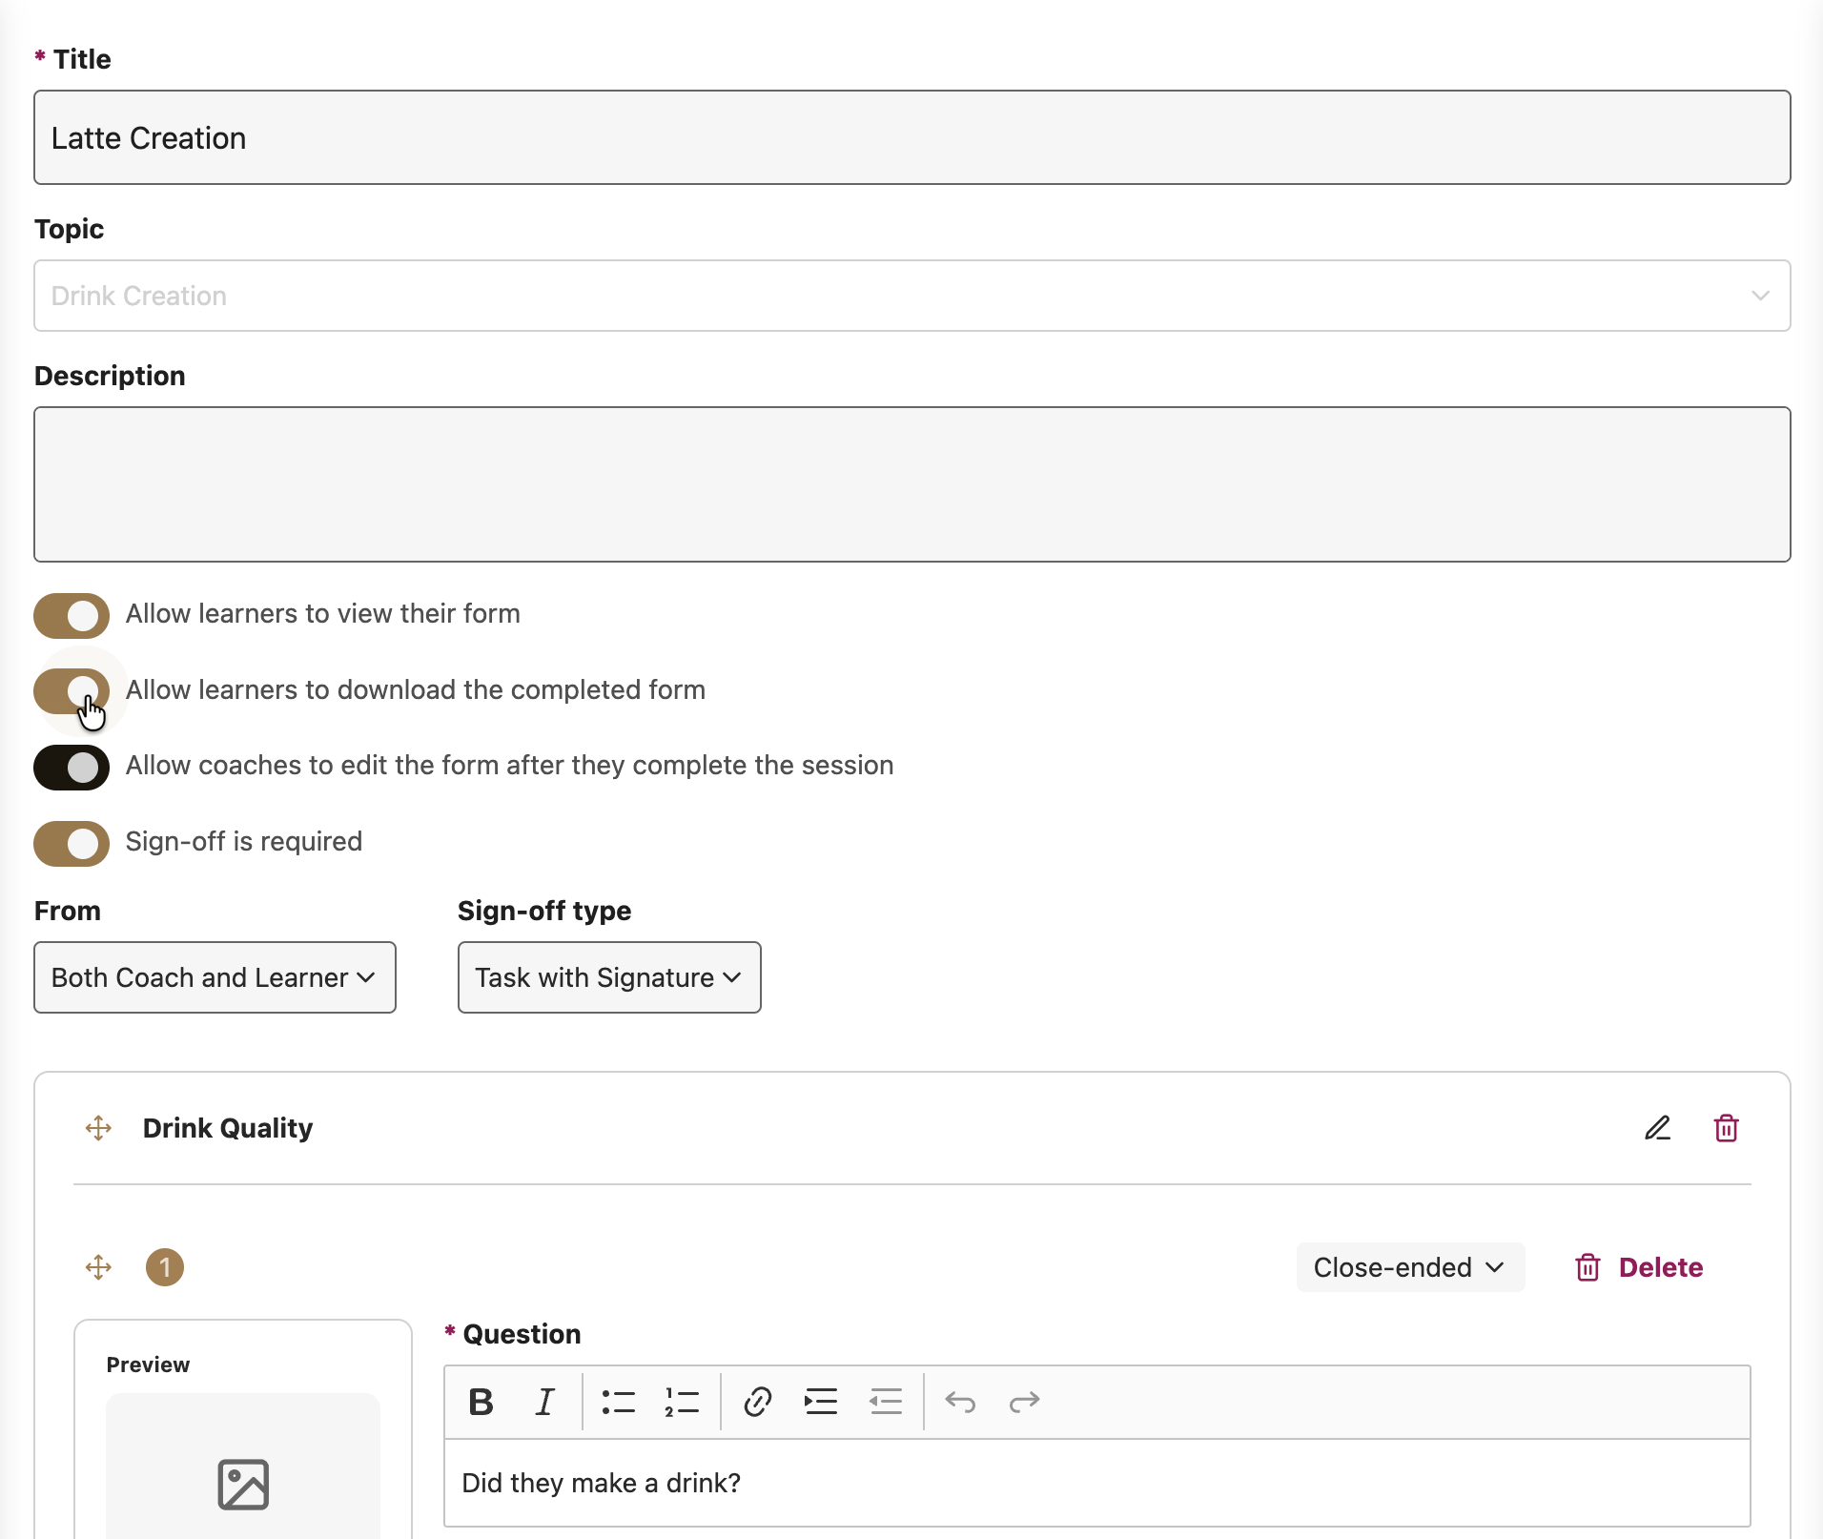Edit the Drink Quality section with pencil icon
This screenshot has width=1823, height=1539.
pos(1657,1128)
